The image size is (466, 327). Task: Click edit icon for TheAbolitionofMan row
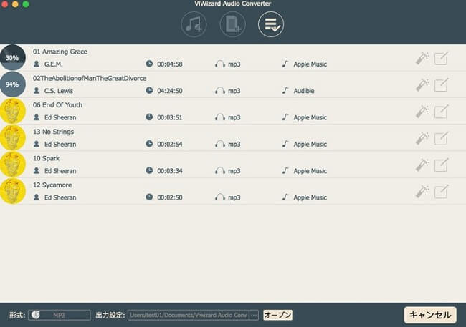click(441, 85)
